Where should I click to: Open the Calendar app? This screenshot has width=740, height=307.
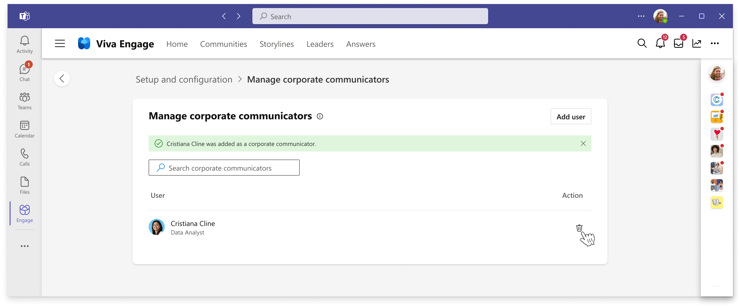click(24, 129)
